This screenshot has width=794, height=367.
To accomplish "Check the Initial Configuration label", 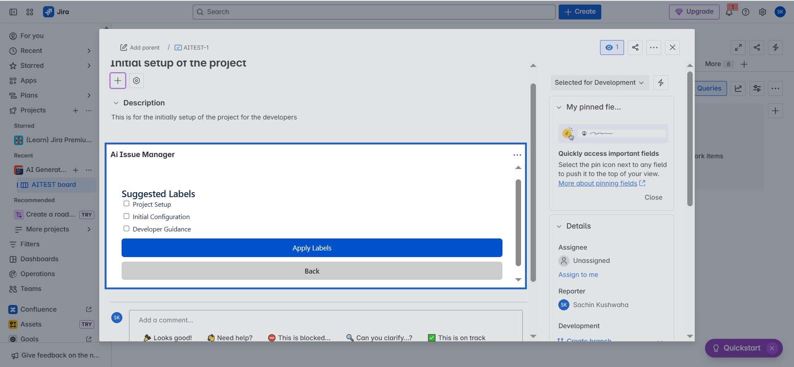I will click(x=127, y=216).
